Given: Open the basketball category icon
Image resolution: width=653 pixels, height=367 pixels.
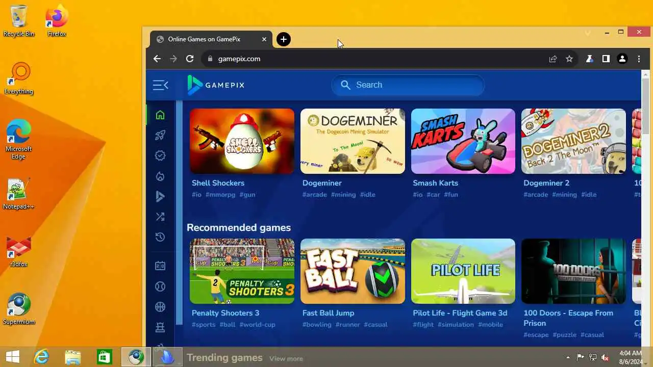Looking at the screenshot, I should pyautogui.click(x=160, y=307).
